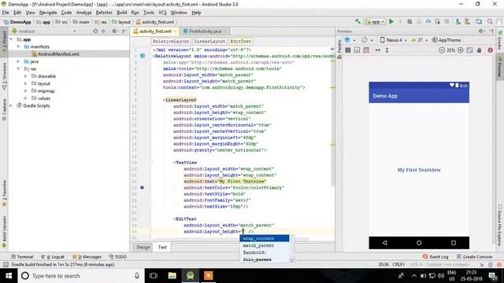Open the Refactor menu
Screen dimensions: 504x283
click(x=104, y=13)
